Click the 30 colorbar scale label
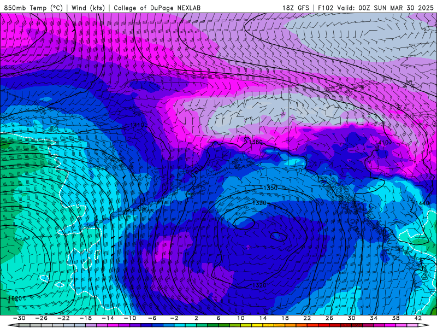437x328 pixels. (x=351, y=318)
